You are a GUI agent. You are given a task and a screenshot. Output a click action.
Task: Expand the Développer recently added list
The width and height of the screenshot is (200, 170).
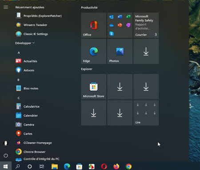(x=25, y=43)
